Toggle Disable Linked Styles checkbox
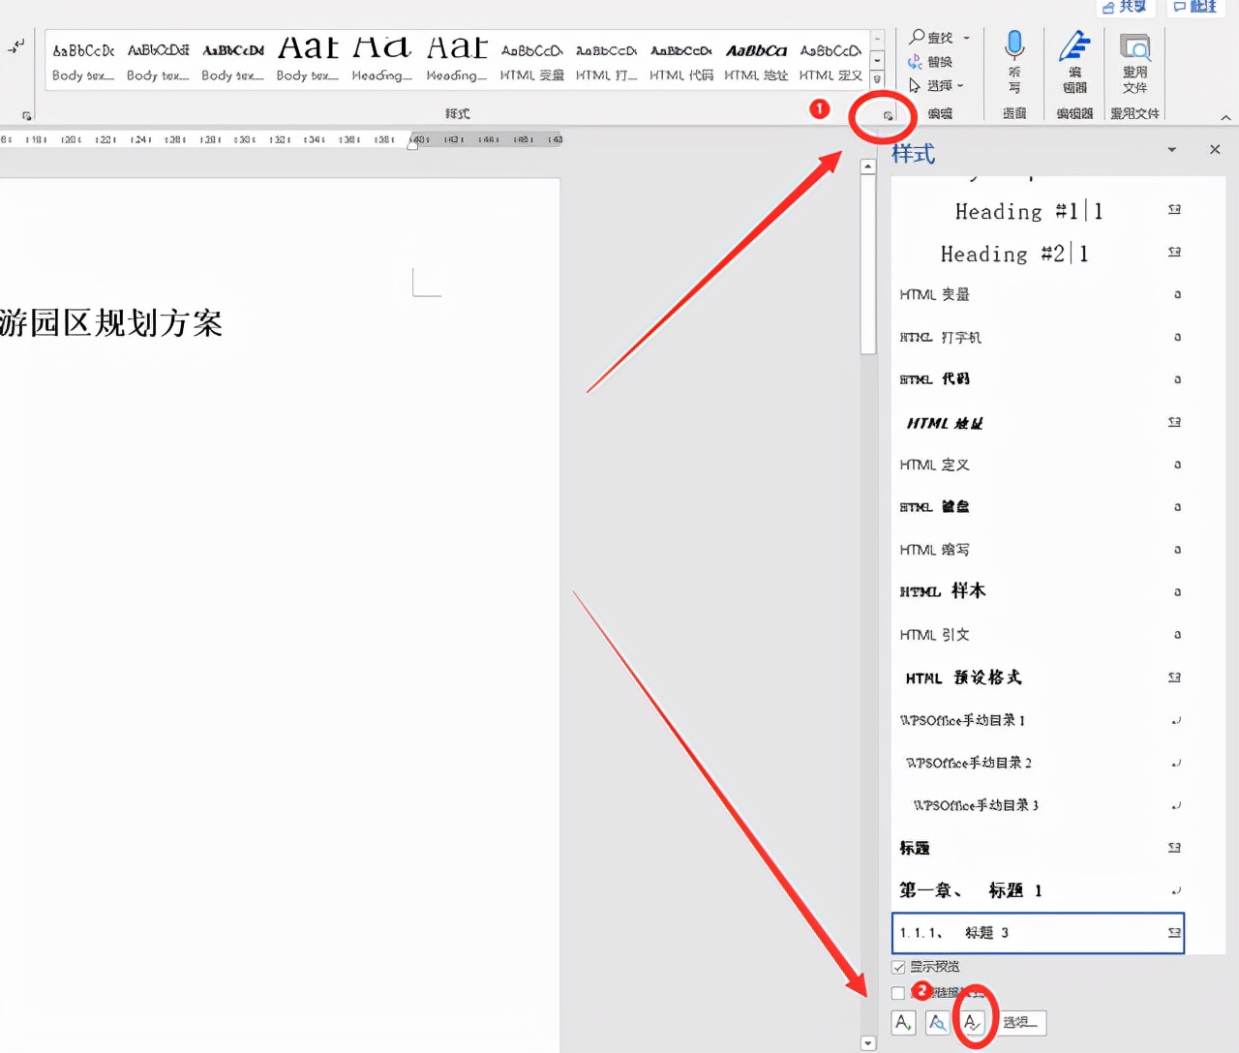 898,993
